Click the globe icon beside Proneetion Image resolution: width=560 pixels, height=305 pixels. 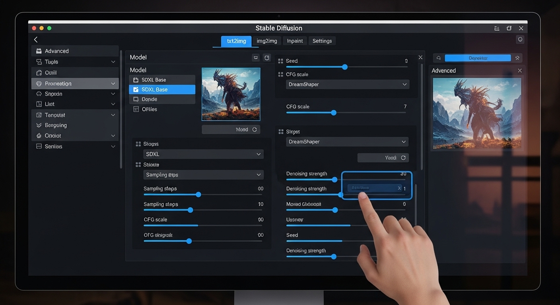click(39, 83)
